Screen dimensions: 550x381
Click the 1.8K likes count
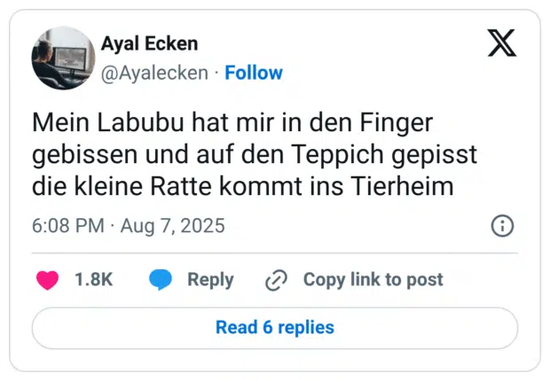[93, 280]
